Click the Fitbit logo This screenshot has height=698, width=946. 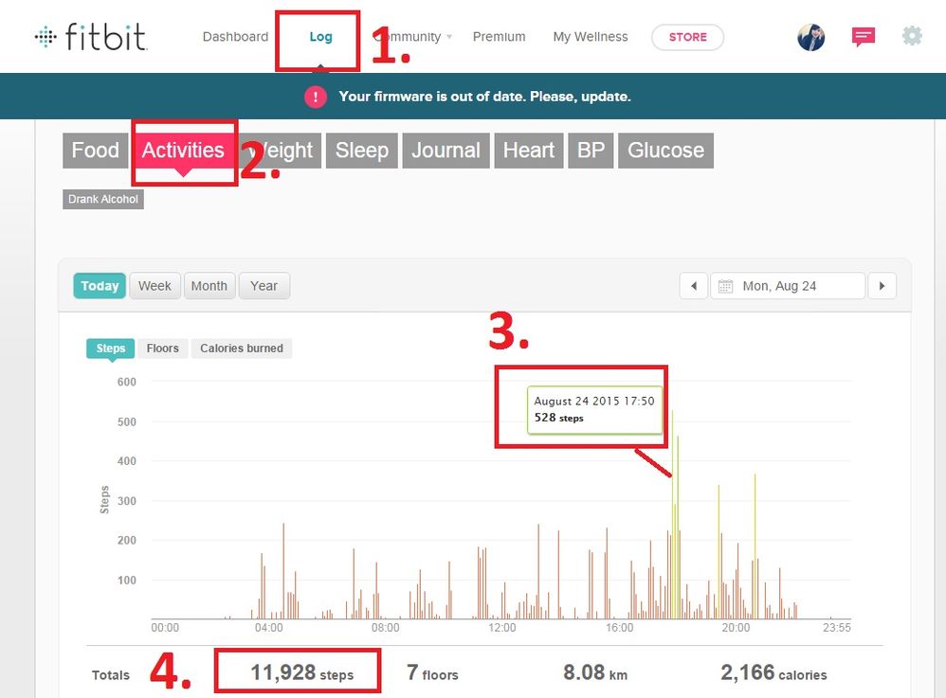[x=91, y=36]
